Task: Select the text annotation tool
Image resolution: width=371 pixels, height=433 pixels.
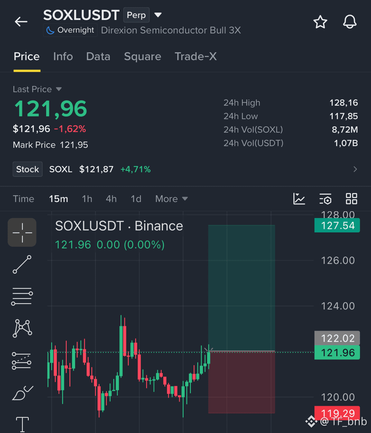Action: (x=22, y=424)
